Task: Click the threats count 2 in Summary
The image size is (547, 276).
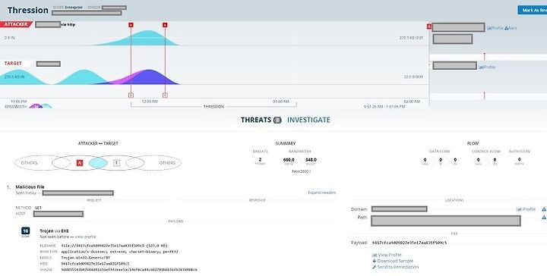Action: [261, 159]
